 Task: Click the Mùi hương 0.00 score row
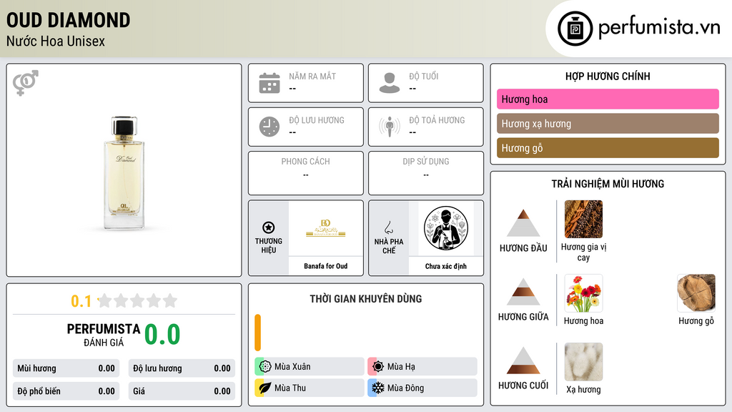click(66, 368)
